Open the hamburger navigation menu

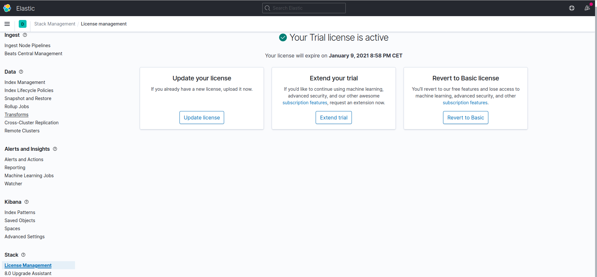pos(7,24)
